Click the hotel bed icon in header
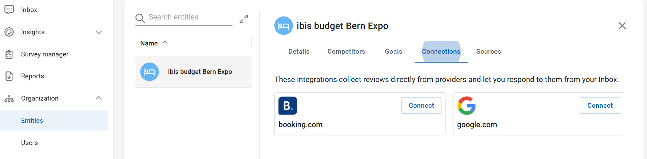 (x=284, y=26)
